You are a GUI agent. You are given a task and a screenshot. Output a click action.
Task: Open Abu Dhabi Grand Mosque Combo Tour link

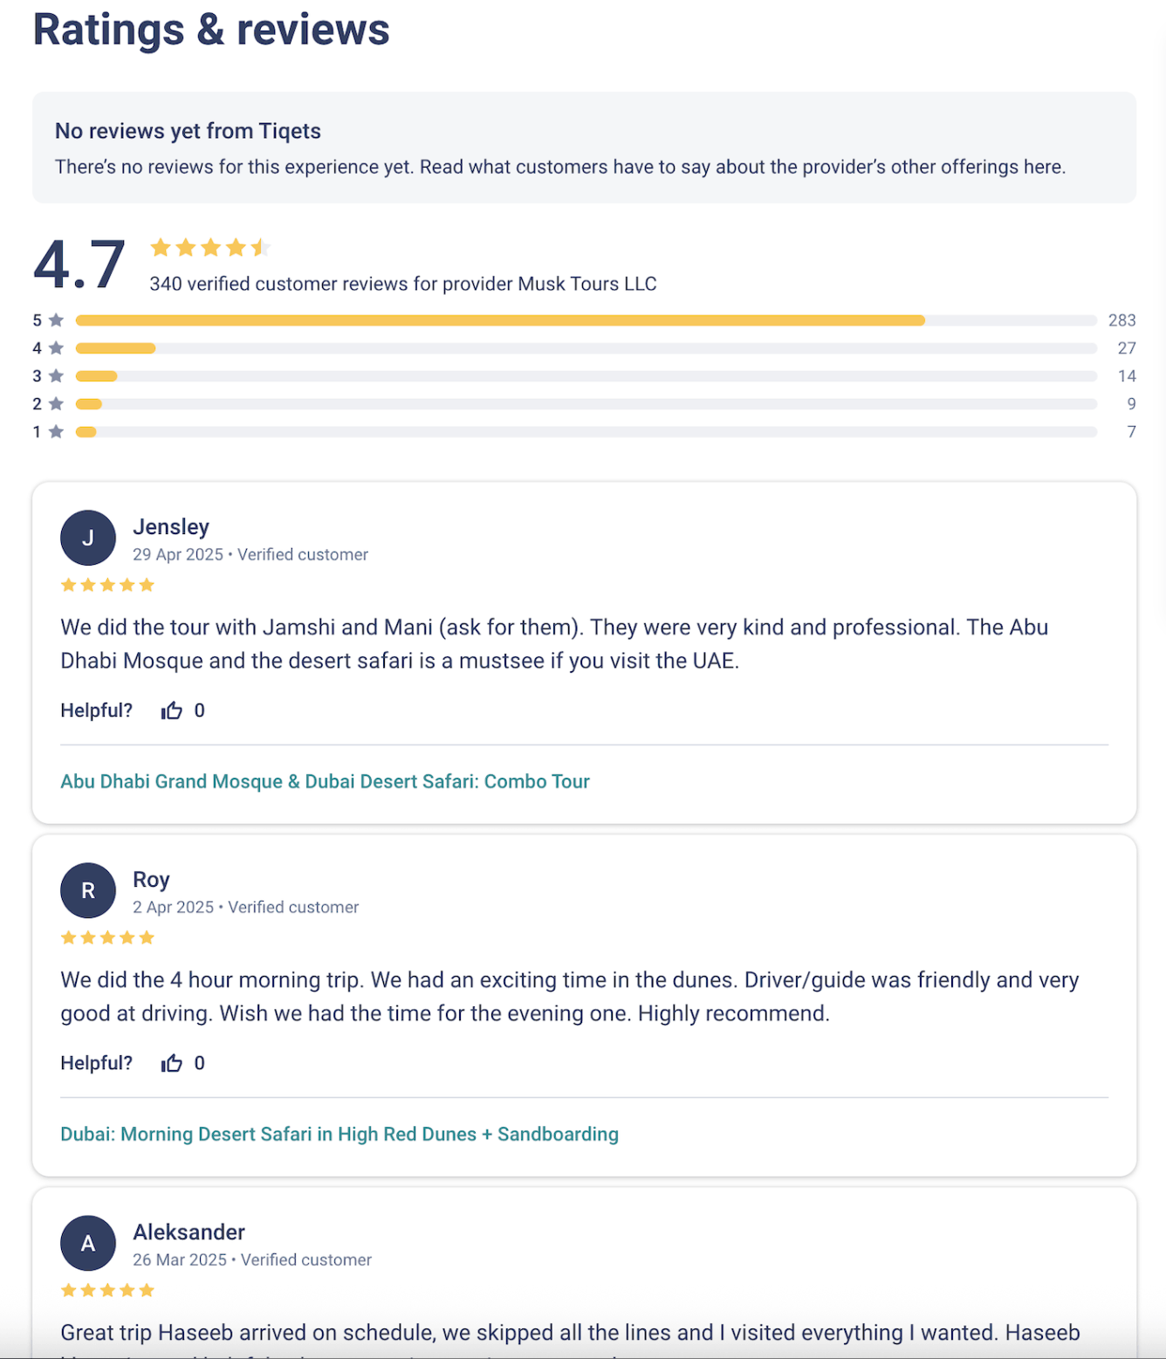(x=325, y=781)
